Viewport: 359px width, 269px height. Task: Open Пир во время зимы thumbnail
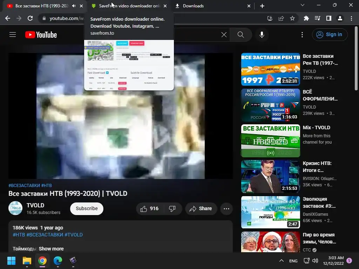pos(270,242)
